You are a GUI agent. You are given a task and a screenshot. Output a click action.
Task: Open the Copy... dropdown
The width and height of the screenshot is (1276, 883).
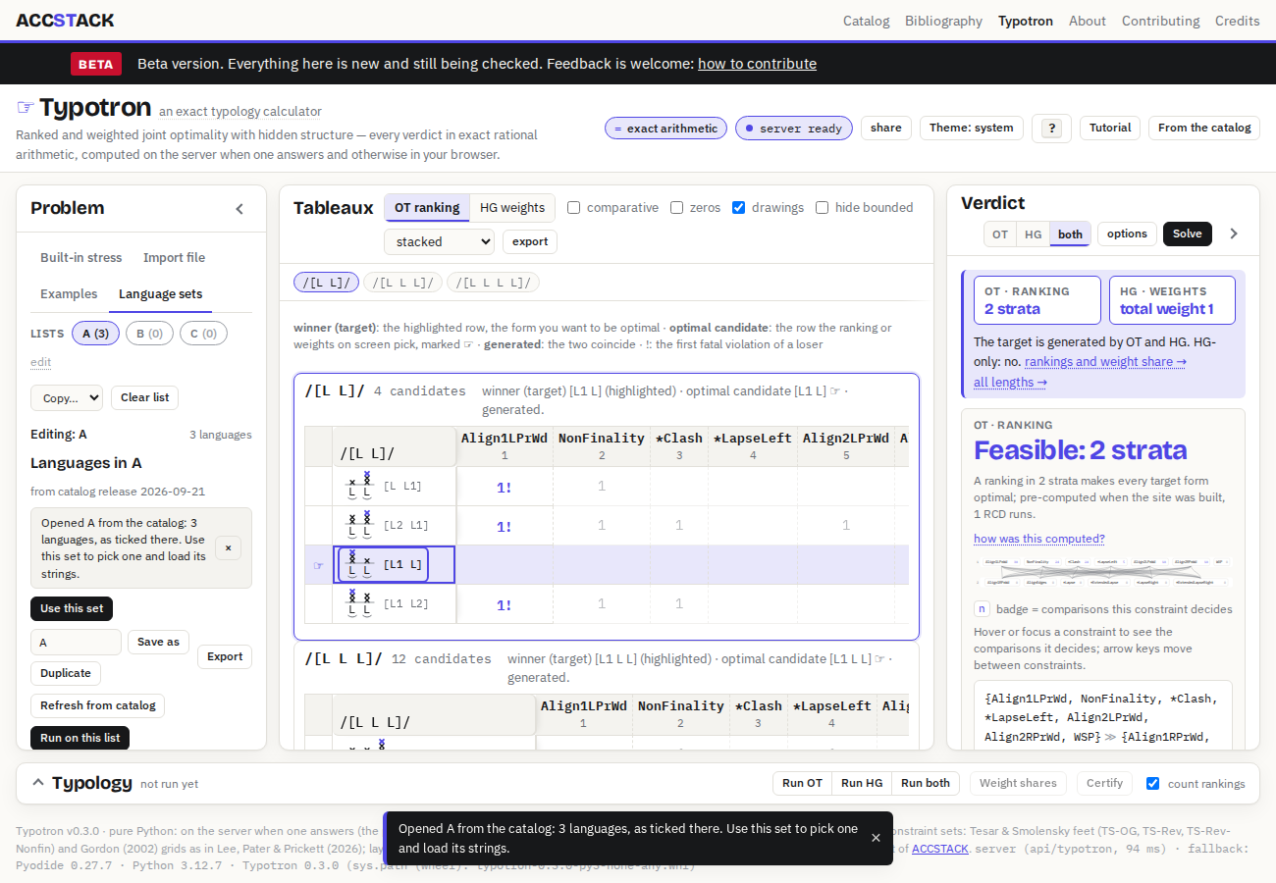click(67, 397)
